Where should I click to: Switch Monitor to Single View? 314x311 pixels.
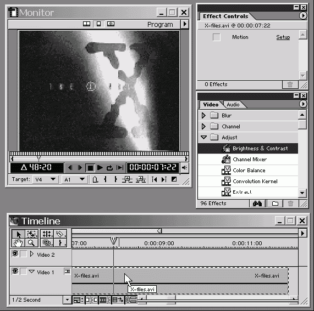(x=99, y=24)
